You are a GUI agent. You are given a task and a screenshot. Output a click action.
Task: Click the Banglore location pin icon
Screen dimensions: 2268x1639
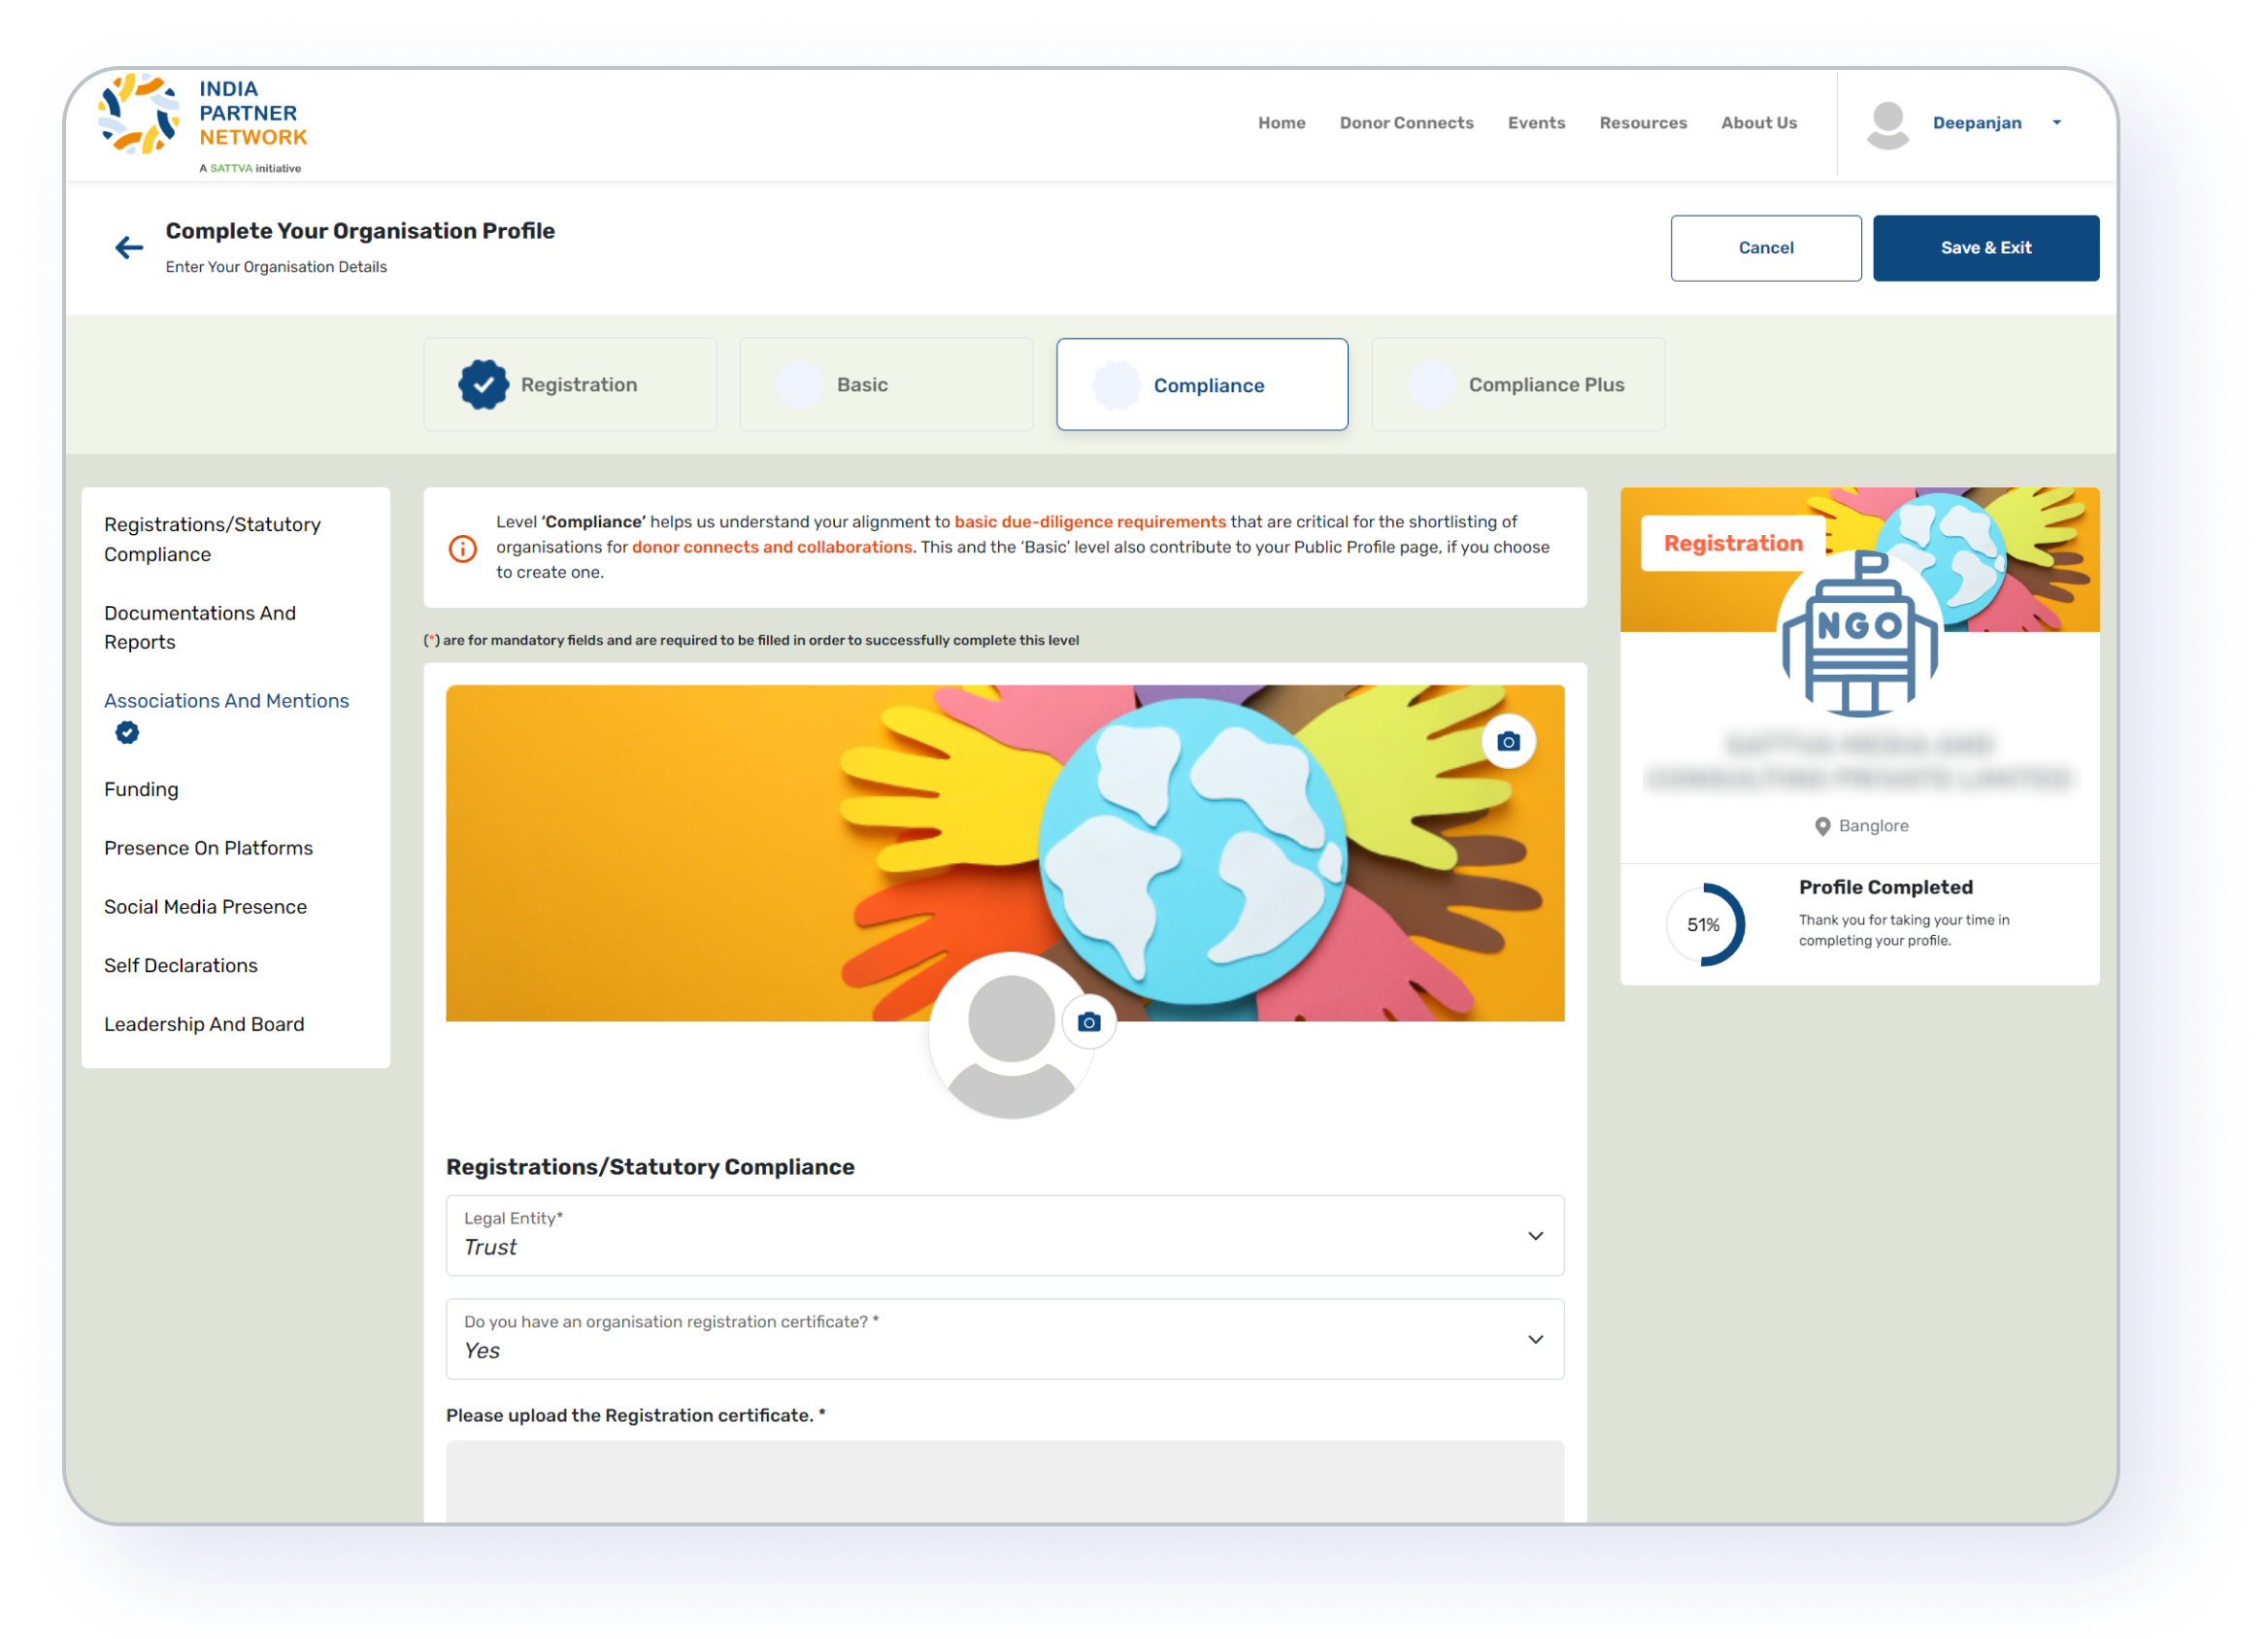click(1822, 827)
